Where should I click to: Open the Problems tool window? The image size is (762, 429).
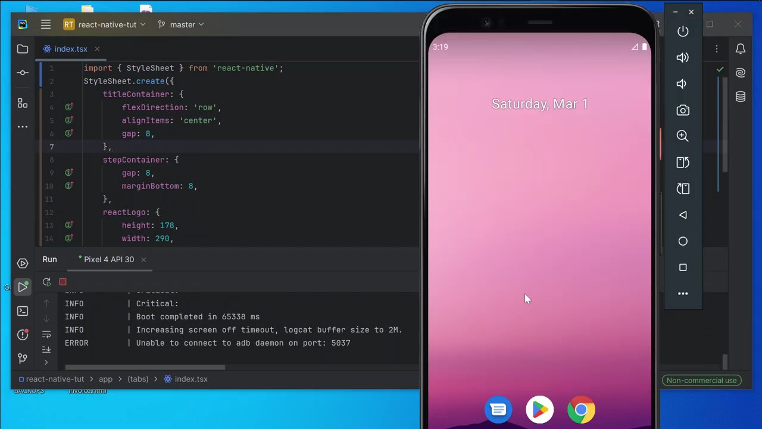tap(23, 335)
